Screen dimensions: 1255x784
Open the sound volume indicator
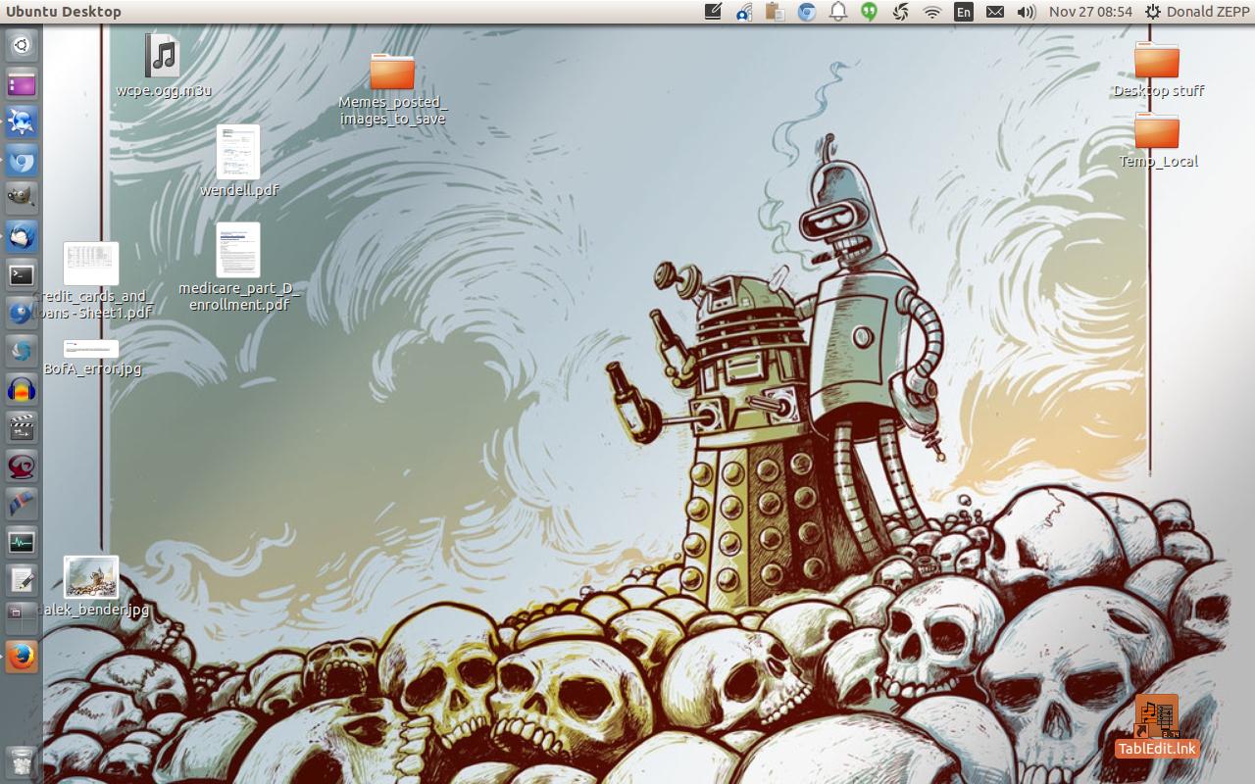(1027, 12)
